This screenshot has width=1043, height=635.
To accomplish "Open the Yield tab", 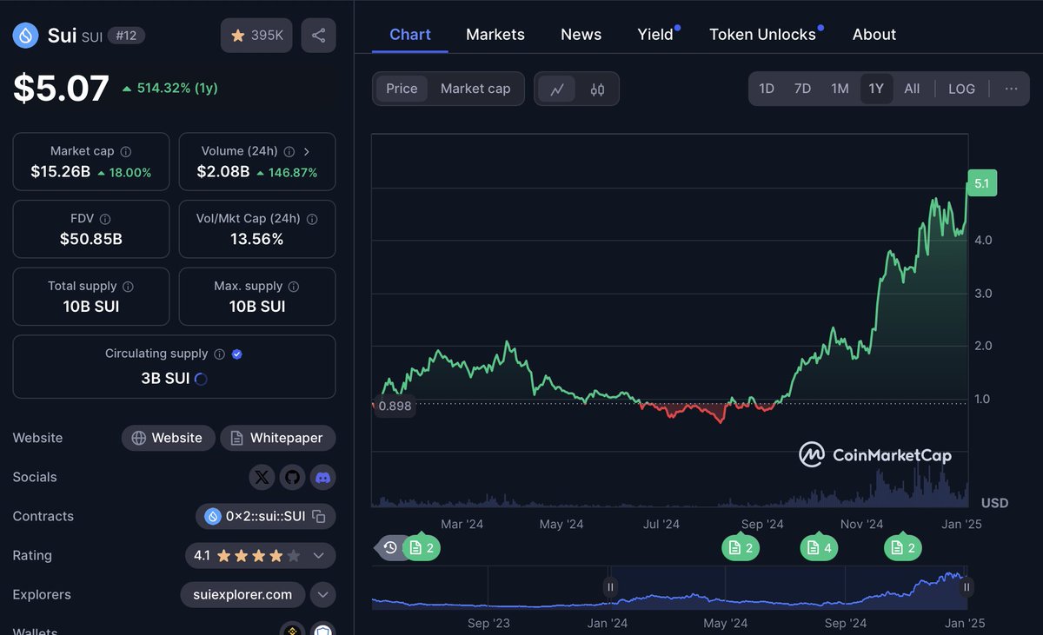I will 655,35.
